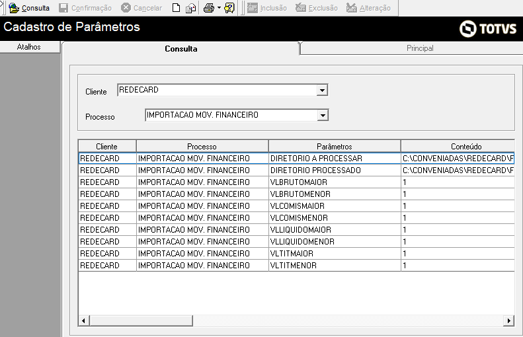This screenshot has height=337, width=523.
Task: Click the Consulta toolbar button
Action: point(29,8)
